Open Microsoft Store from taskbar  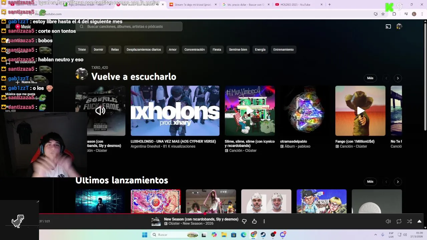coord(234,235)
